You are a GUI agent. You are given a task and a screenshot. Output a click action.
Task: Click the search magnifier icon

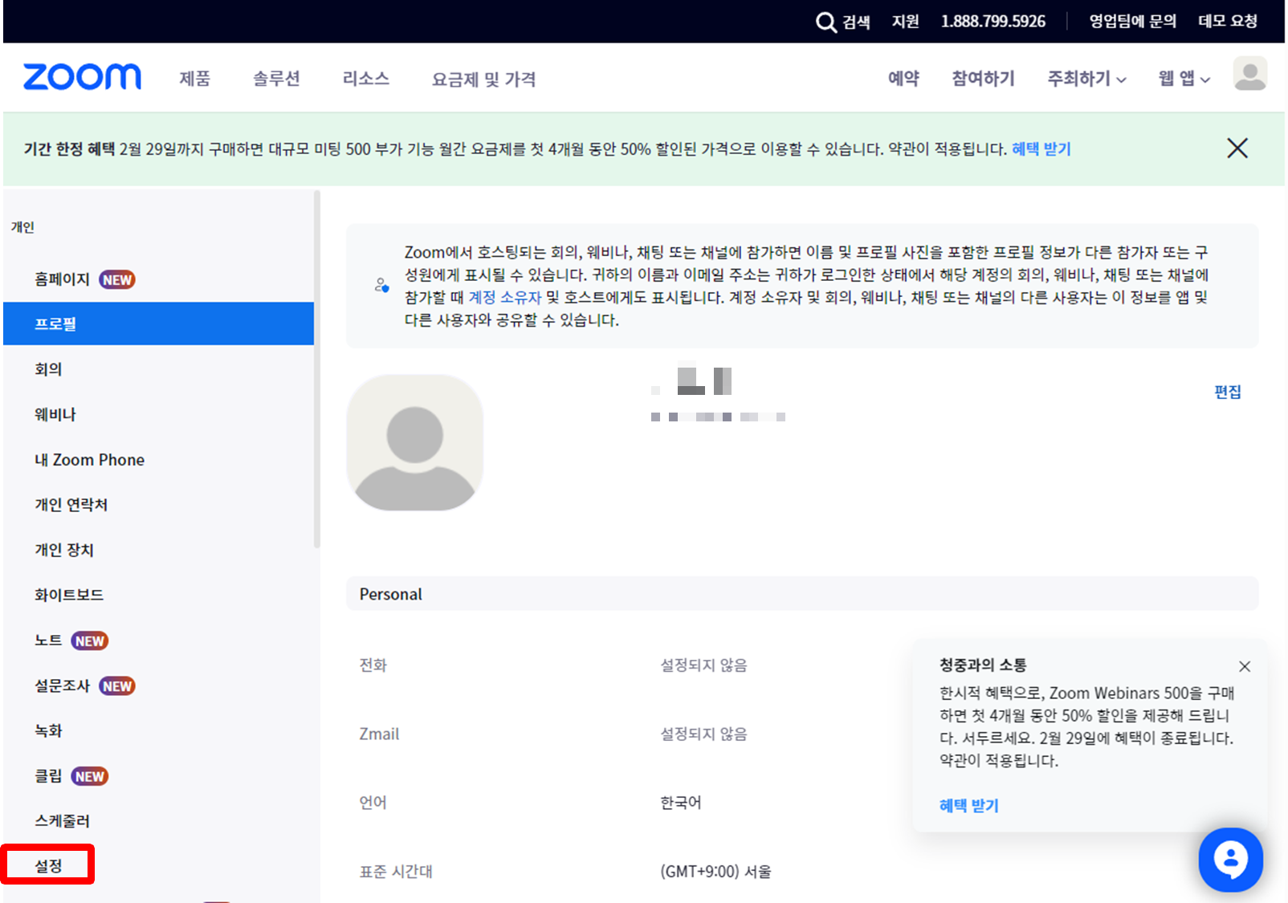pos(826,22)
